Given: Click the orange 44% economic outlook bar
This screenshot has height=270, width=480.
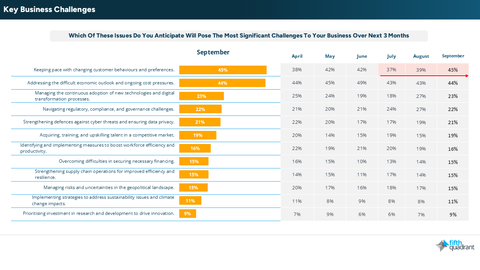Looking at the screenshot, I should (x=222, y=83).
